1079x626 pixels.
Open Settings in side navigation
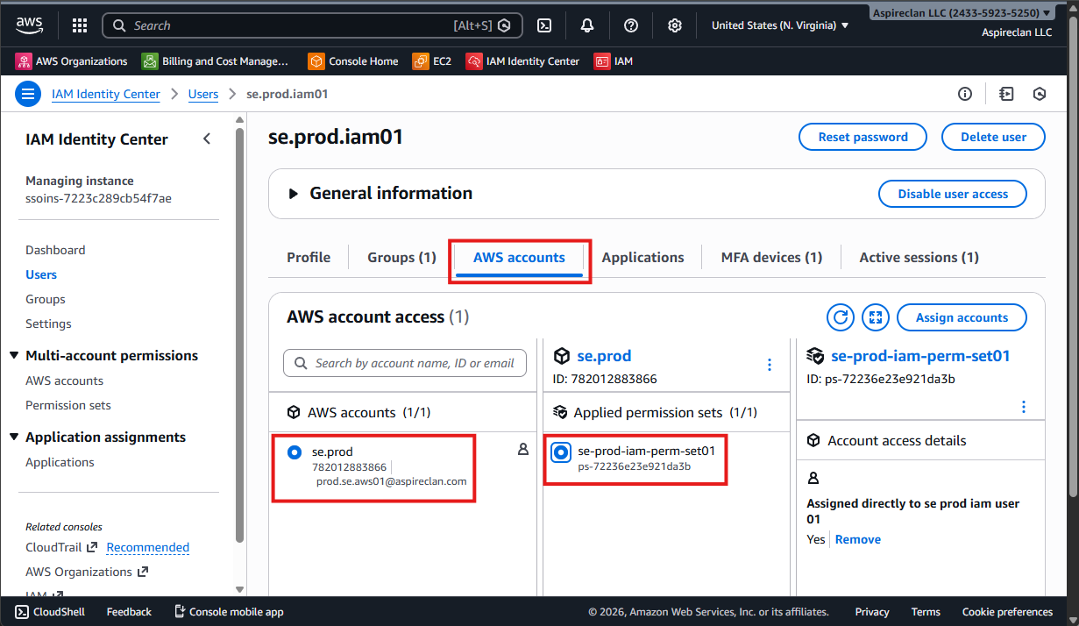48,324
